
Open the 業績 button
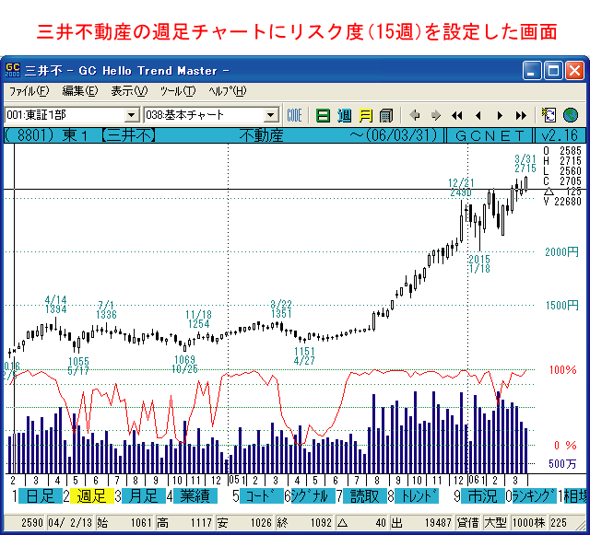click(195, 496)
